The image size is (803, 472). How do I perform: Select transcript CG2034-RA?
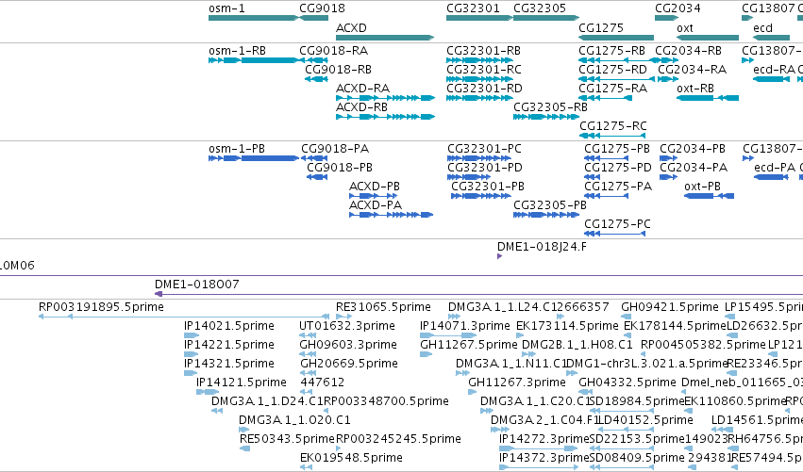click(668, 79)
